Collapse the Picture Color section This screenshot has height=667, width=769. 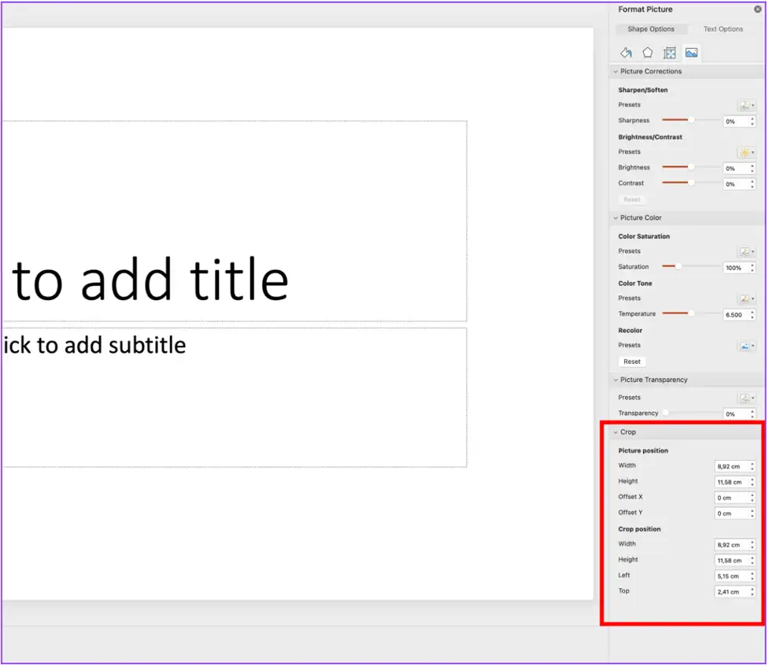616,217
